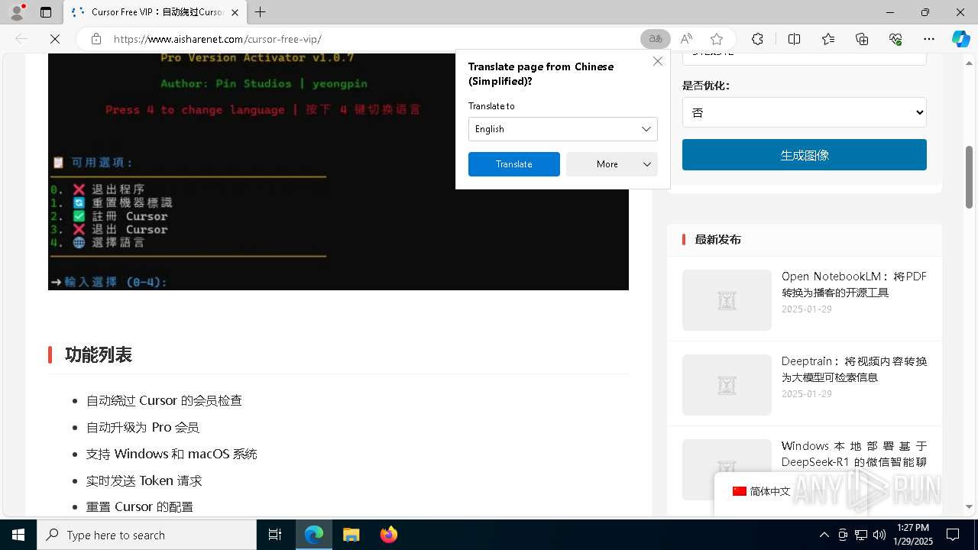This screenshot has height=550, width=978.
Task: Click the Edge icon on the taskbar
Action: pos(314,535)
